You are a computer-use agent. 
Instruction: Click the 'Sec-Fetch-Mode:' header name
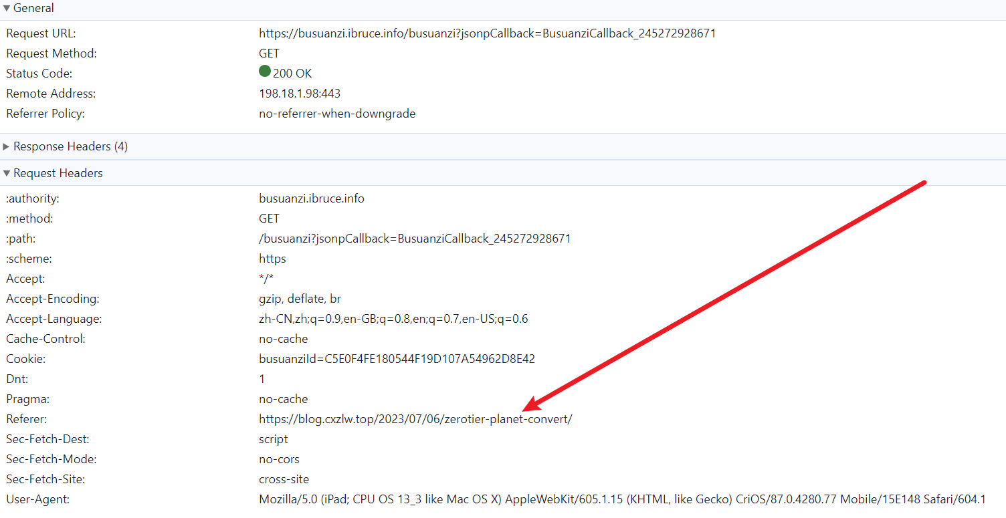[x=50, y=459]
